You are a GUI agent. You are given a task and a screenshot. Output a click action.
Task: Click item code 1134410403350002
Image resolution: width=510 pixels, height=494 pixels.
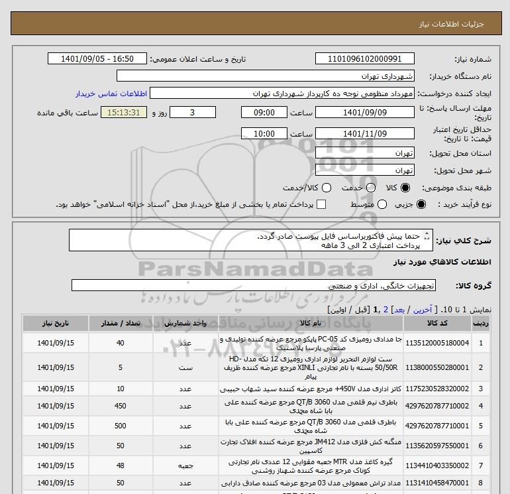coord(437,465)
